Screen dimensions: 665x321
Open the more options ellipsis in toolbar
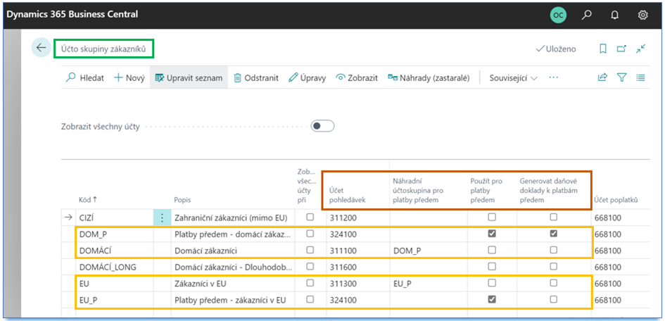553,78
